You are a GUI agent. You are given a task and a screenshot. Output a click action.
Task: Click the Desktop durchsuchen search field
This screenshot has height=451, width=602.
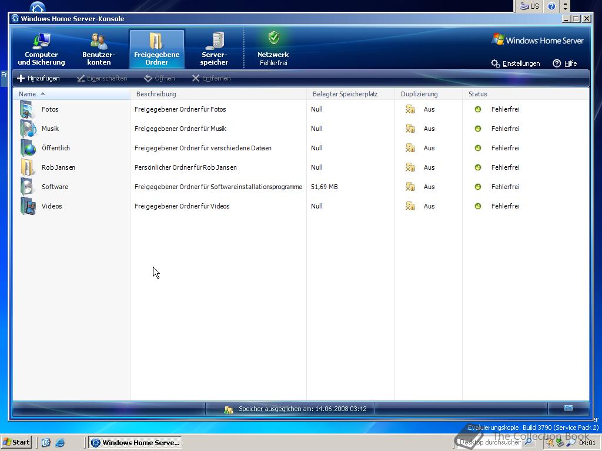pyautogui.click(x=491, y=442)
